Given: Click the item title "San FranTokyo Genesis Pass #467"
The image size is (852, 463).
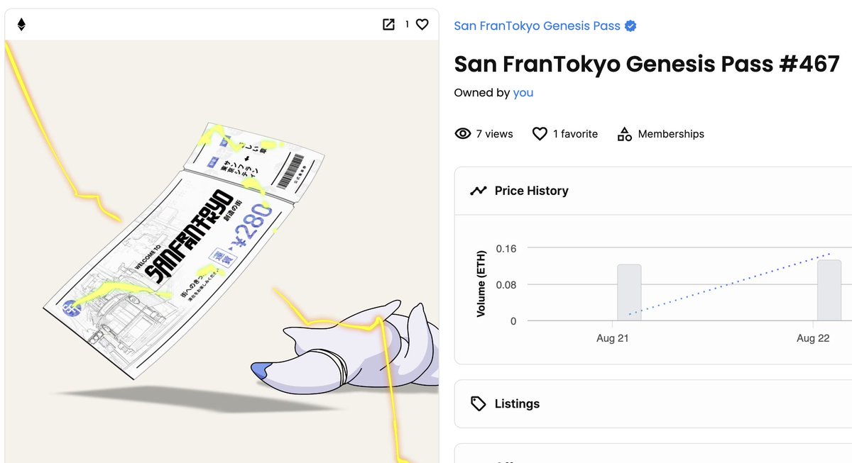Looking at the screenshot, I should [647, 64].
